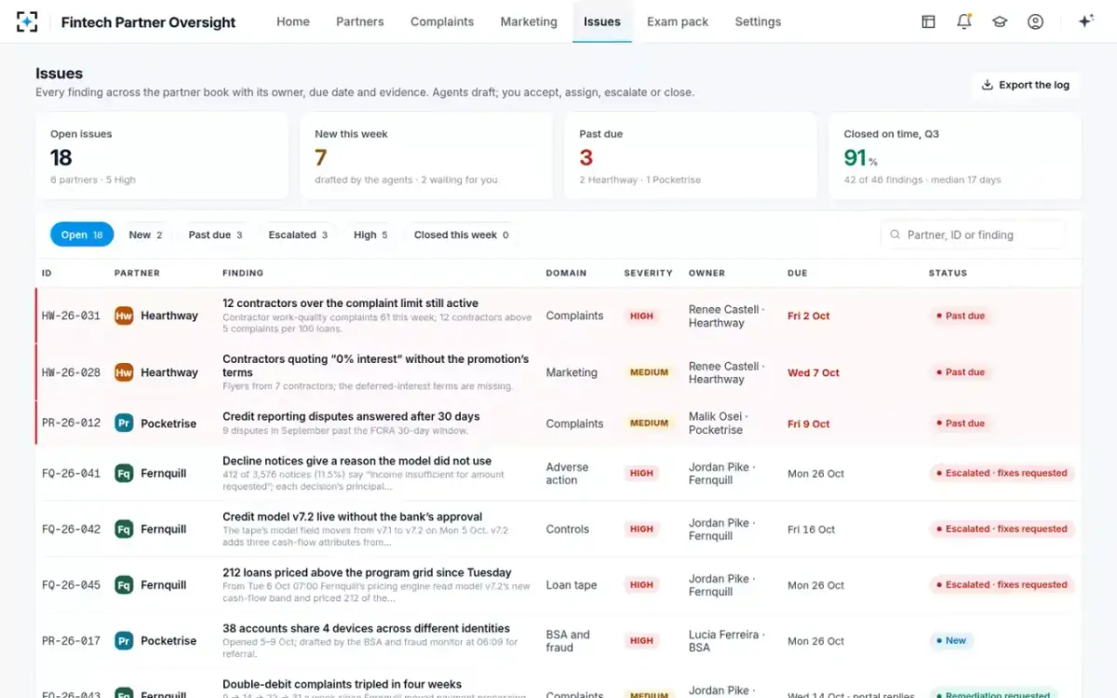The image size is (1117, 698).
Task: Sort by the Status column header
Action: pos(948,274)
